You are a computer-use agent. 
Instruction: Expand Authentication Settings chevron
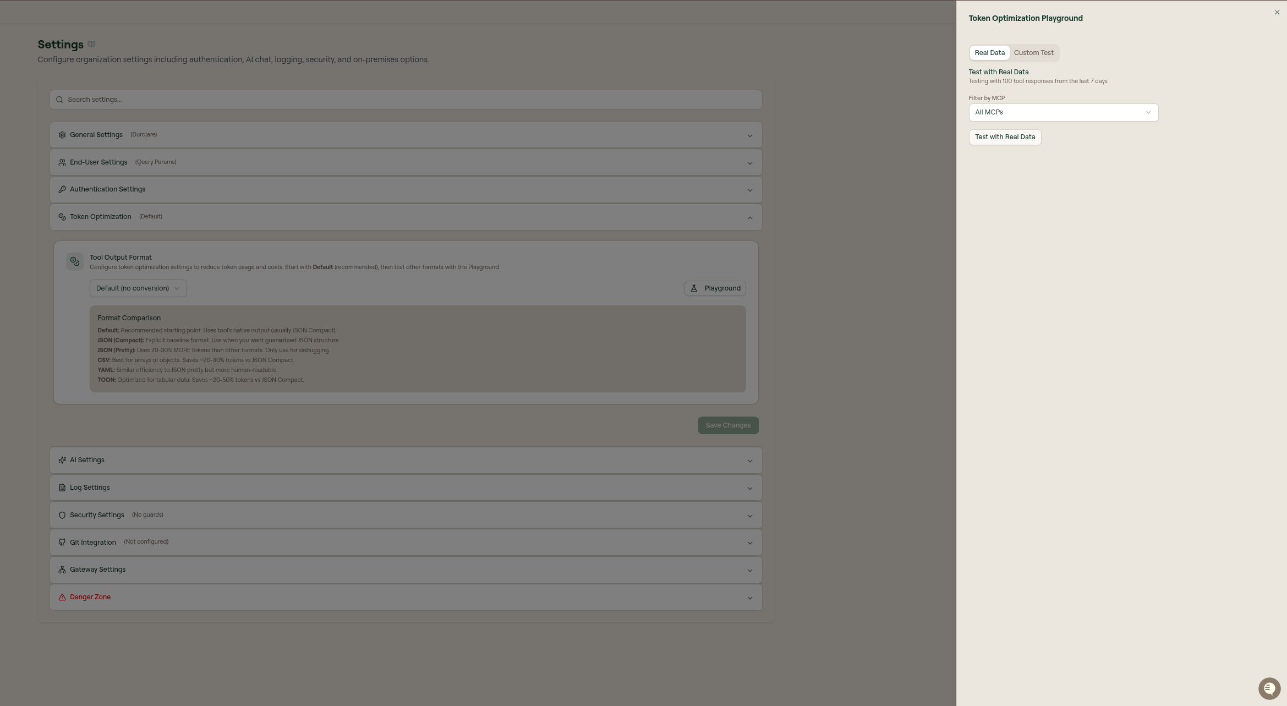[x=749, y=190]
